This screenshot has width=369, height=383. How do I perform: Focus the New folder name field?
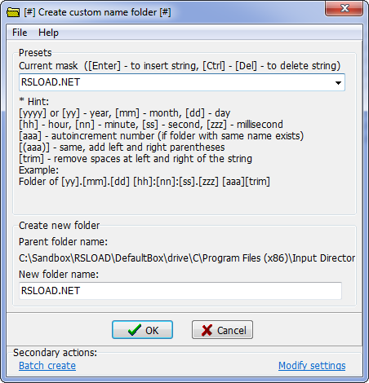click(x=180, y=291)
